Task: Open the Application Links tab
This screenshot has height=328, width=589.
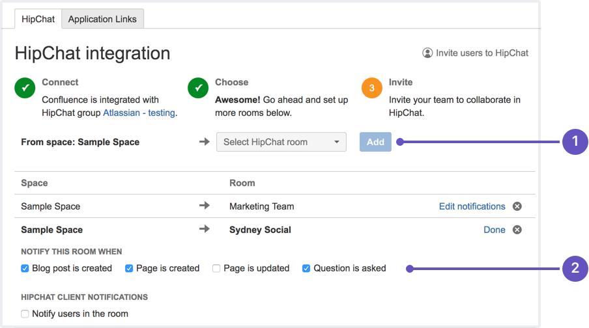Action: [102, 19]
